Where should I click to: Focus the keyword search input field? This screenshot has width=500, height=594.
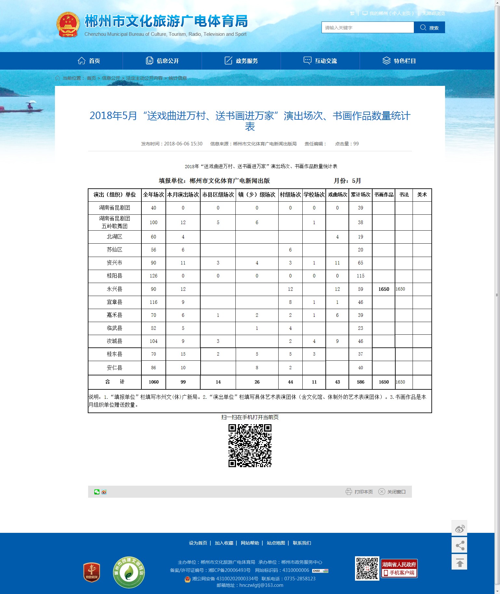point(367,28)
